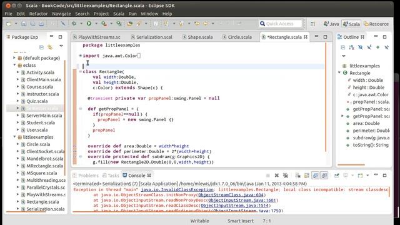Click the Print icon in toolbar

(x=41, y=24)
